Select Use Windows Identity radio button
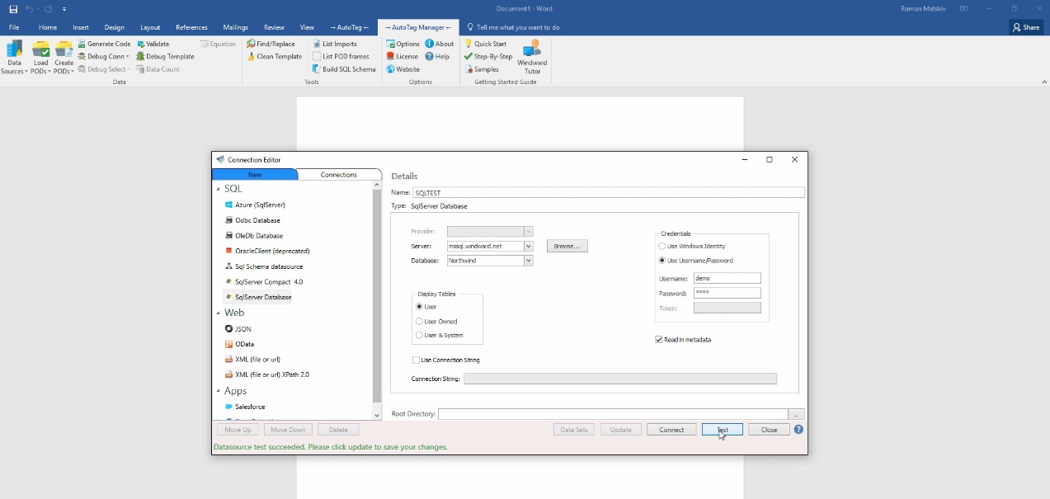Image resolution: width=1050 pixels, height=499 pixels. pos(662,247)
